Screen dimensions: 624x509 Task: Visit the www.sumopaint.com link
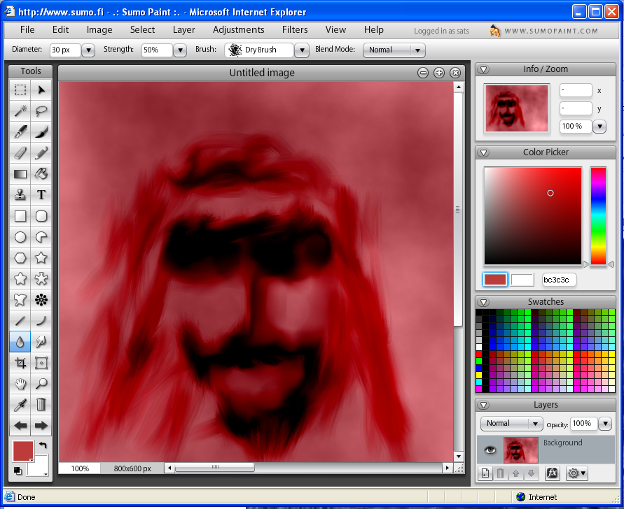551,31
